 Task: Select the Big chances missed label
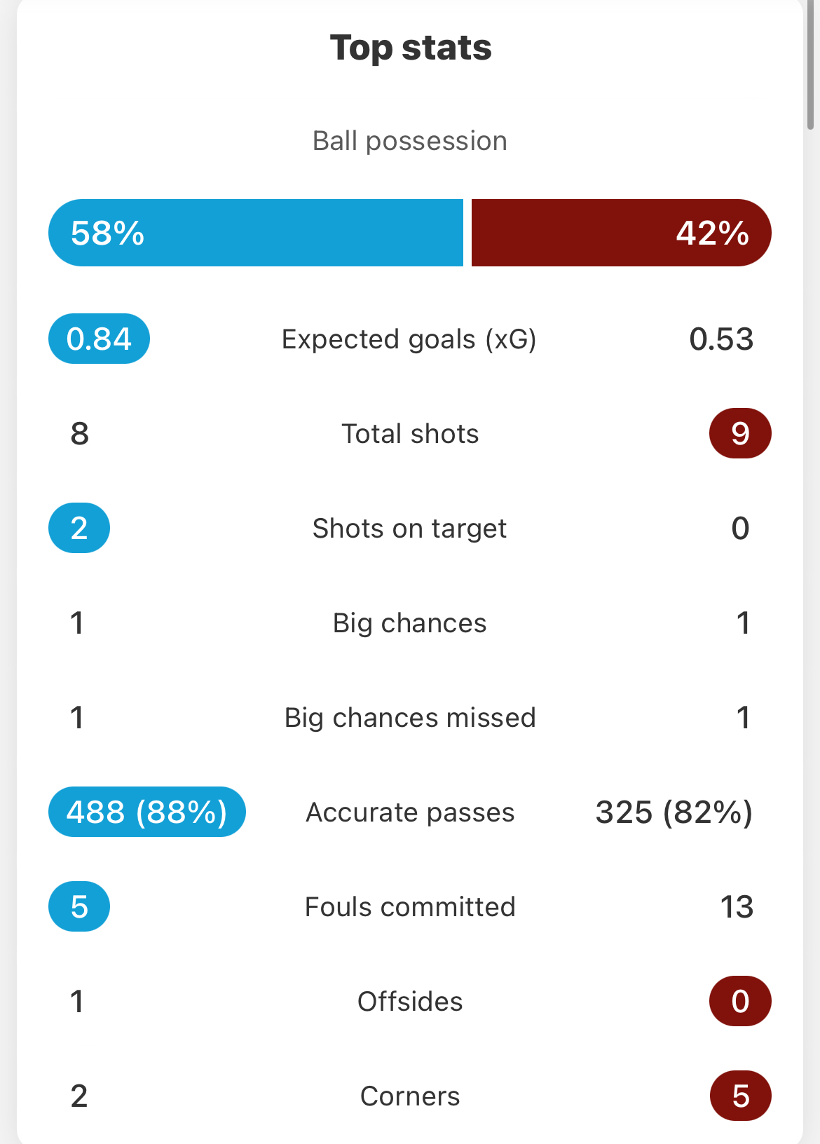(x=410, y=718)
